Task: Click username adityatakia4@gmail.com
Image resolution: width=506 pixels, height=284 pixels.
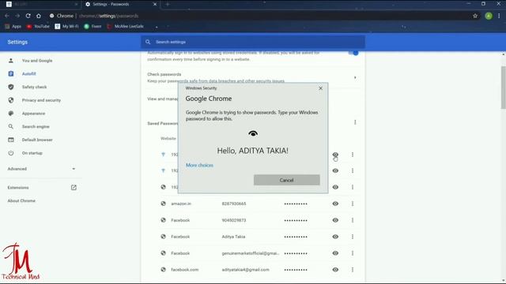Action: [x=245, y=270]
